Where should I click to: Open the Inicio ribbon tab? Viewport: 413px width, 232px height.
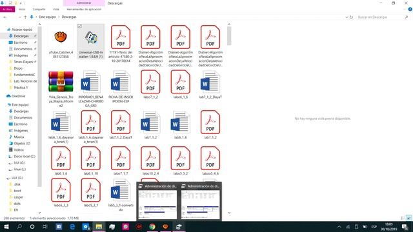click(x=22, y=9)
